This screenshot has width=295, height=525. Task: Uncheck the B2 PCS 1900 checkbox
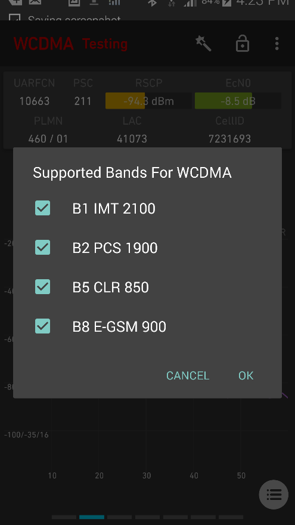tap(43, 248)
